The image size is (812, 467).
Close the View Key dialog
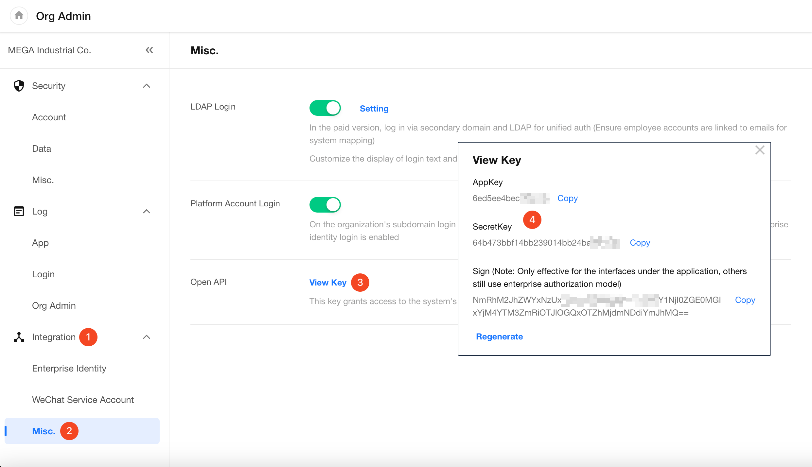click(760, 150)
